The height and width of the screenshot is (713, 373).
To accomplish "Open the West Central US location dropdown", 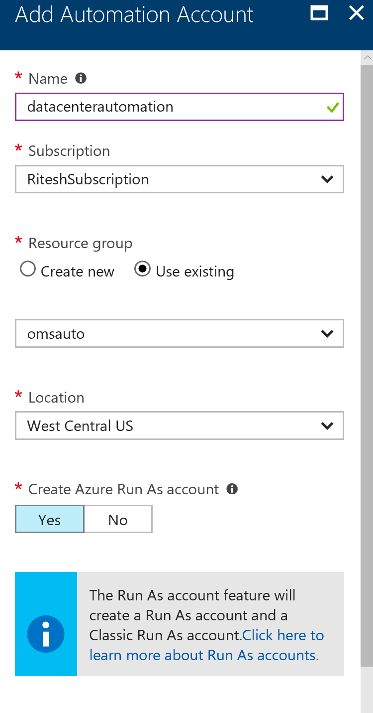I will [180, 426].
